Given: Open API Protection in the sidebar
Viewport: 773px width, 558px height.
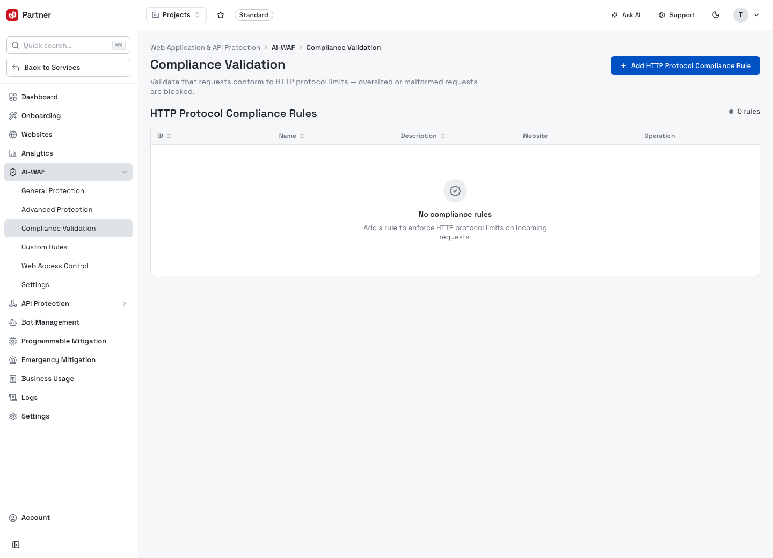Looking at the screenshot, I should [x=68, y=304].
